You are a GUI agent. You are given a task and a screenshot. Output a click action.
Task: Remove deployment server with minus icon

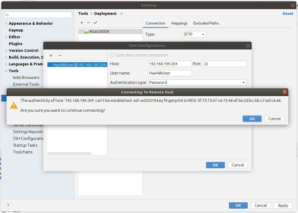coord(89,23)
